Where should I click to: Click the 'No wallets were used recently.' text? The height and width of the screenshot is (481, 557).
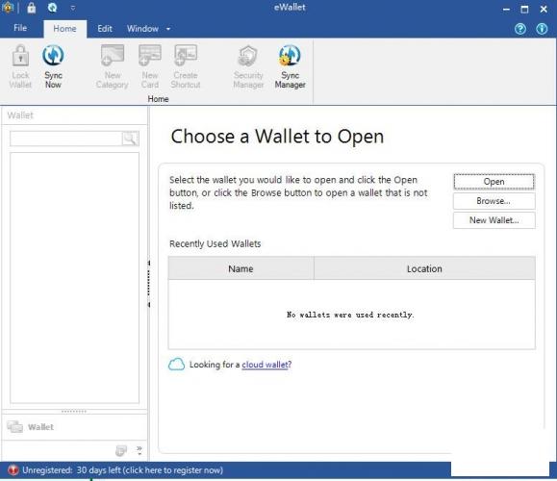(350, 315)
